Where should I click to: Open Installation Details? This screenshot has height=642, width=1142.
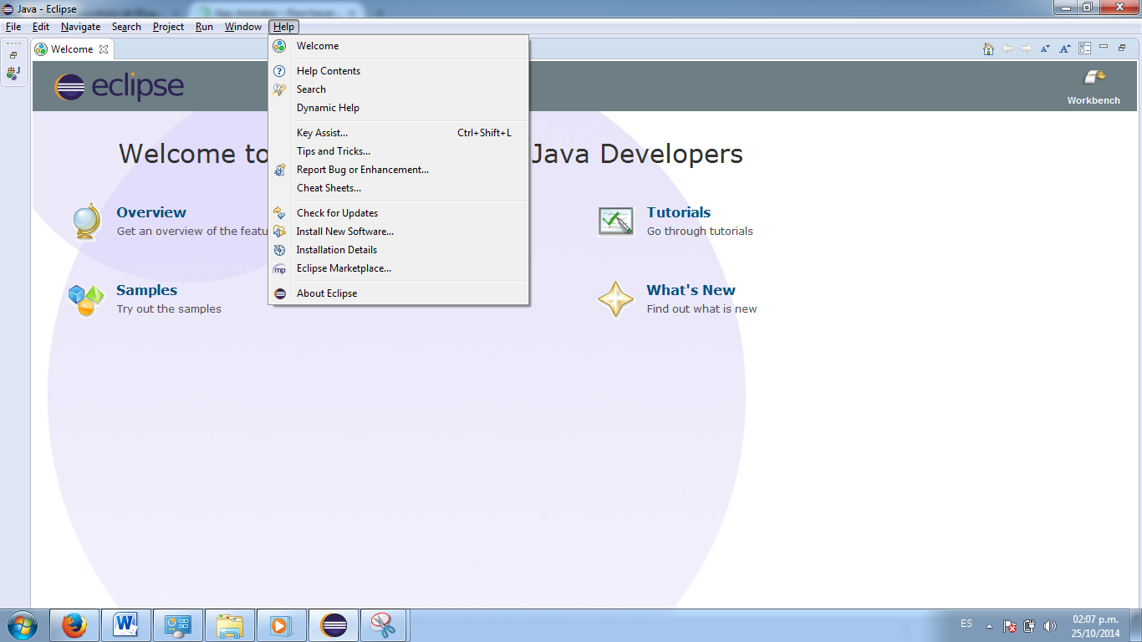(399, 250)
